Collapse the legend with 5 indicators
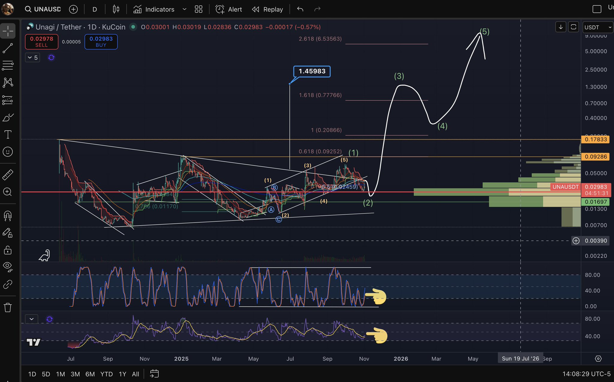614x382 pixels. tap(32, 58)
